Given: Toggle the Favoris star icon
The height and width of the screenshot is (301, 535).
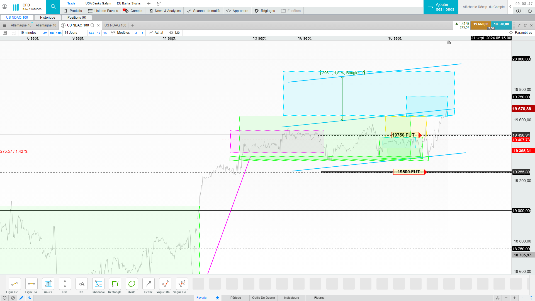Looking at the screenshot, I should point(217,298).
